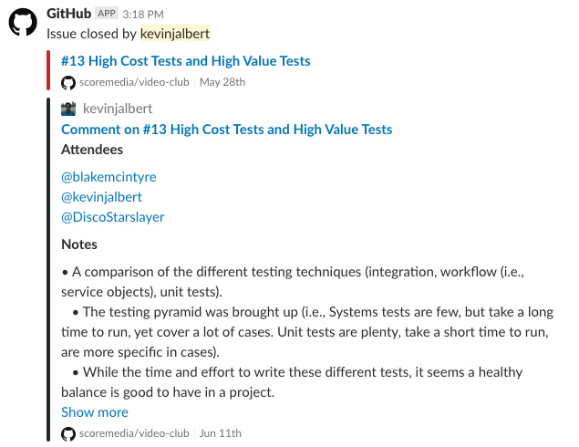Click the Jun 11th date
579x447 pixels.
(221, 433)
